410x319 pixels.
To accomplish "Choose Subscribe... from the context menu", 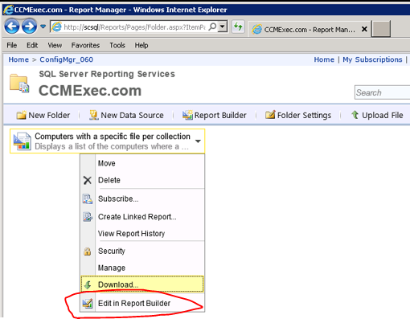I will tap(118, 198).
